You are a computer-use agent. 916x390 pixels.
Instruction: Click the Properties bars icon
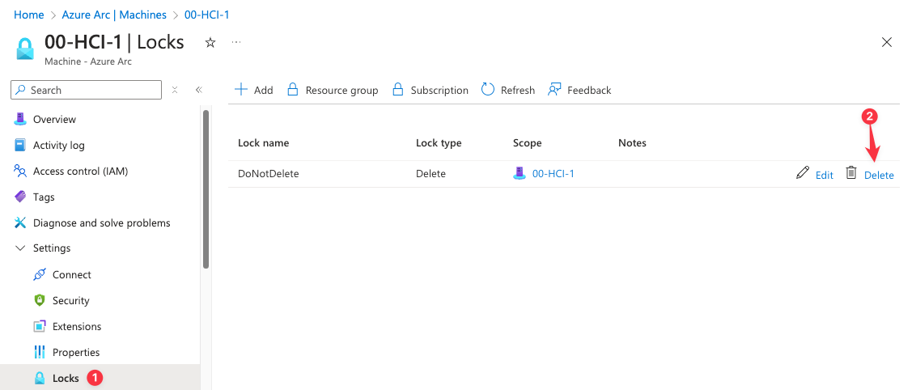(40, 352)
